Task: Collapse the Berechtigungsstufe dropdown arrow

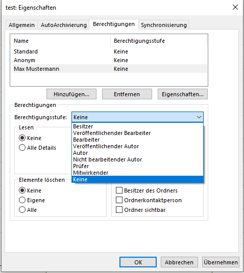Action: pos(199,117)
